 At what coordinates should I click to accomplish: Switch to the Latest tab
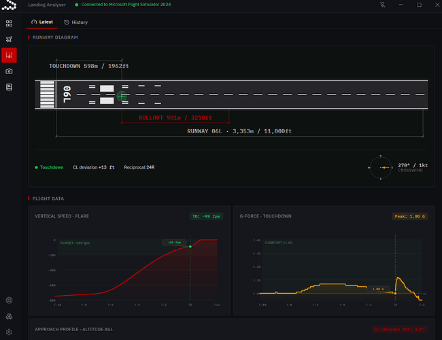42,22
